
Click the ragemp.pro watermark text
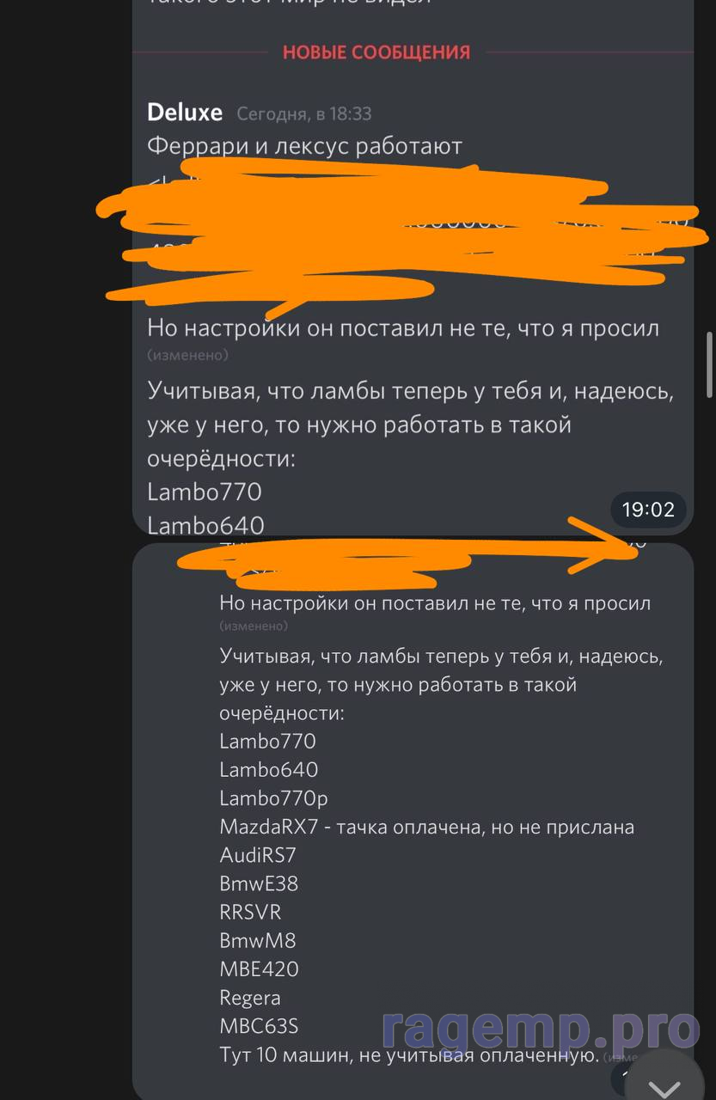pyautogui.click(x=542, y=1028)
